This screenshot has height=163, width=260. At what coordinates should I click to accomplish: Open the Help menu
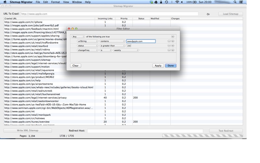pos(88,2)
